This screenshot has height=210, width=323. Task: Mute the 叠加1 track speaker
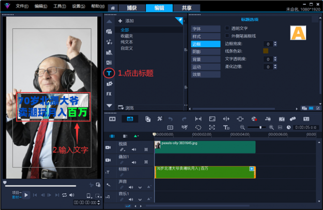(134, 162)
